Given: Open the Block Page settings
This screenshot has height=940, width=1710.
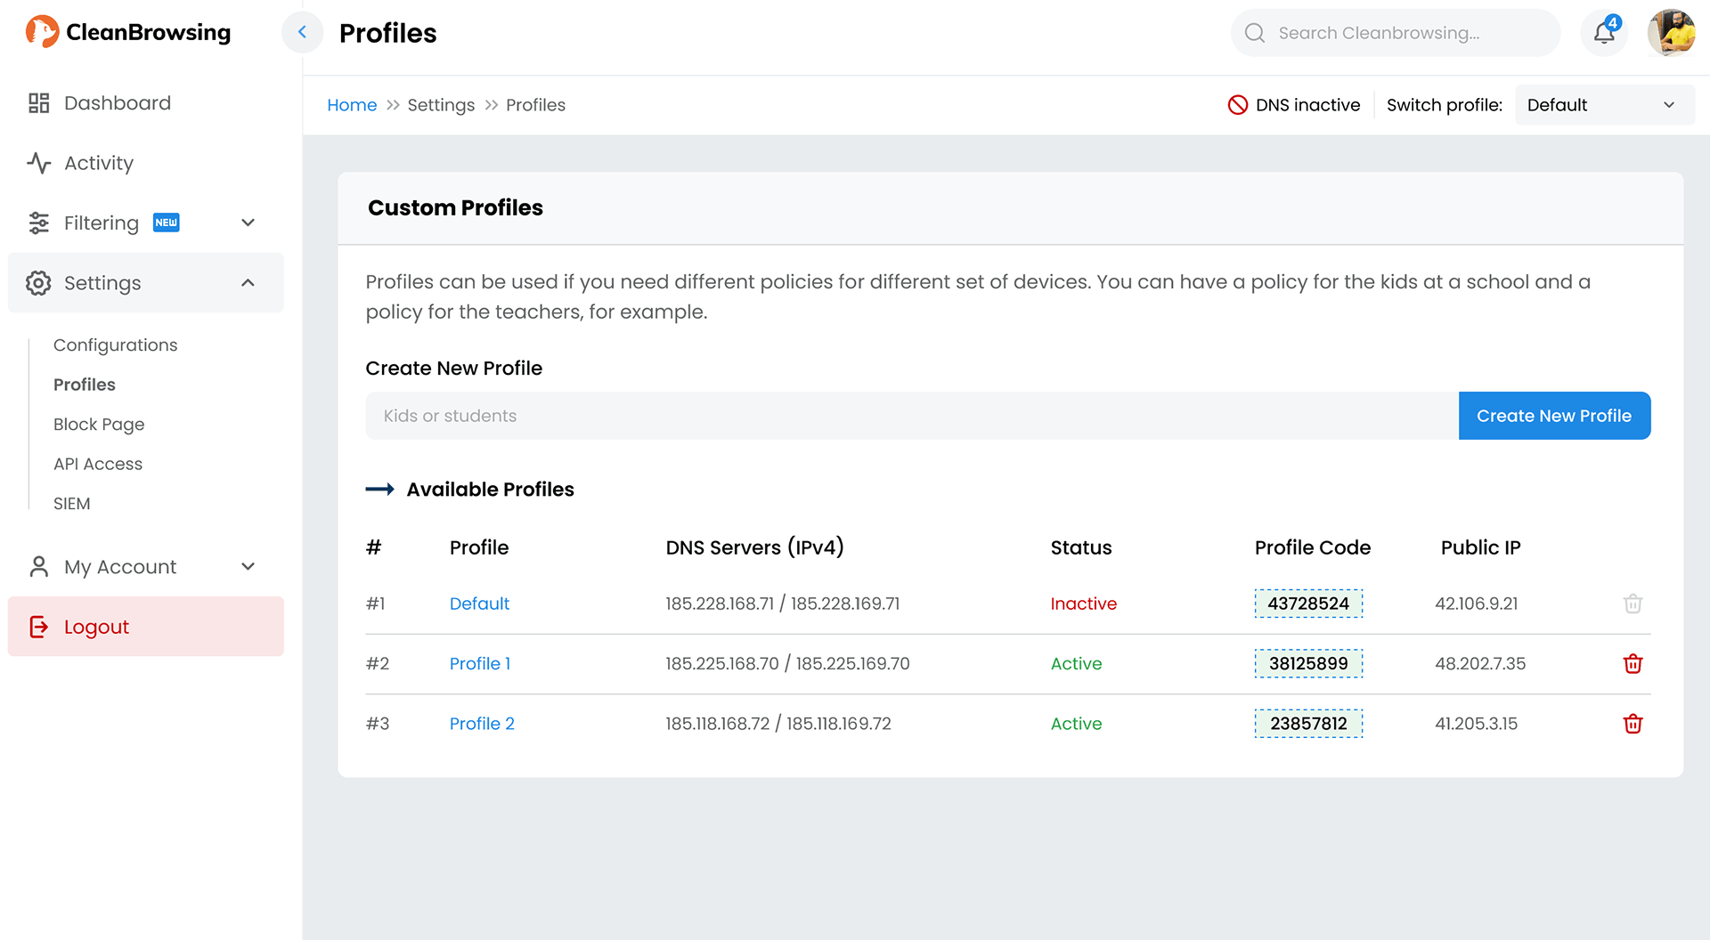Looking at the screenshot, I should [x=99, y=425].
